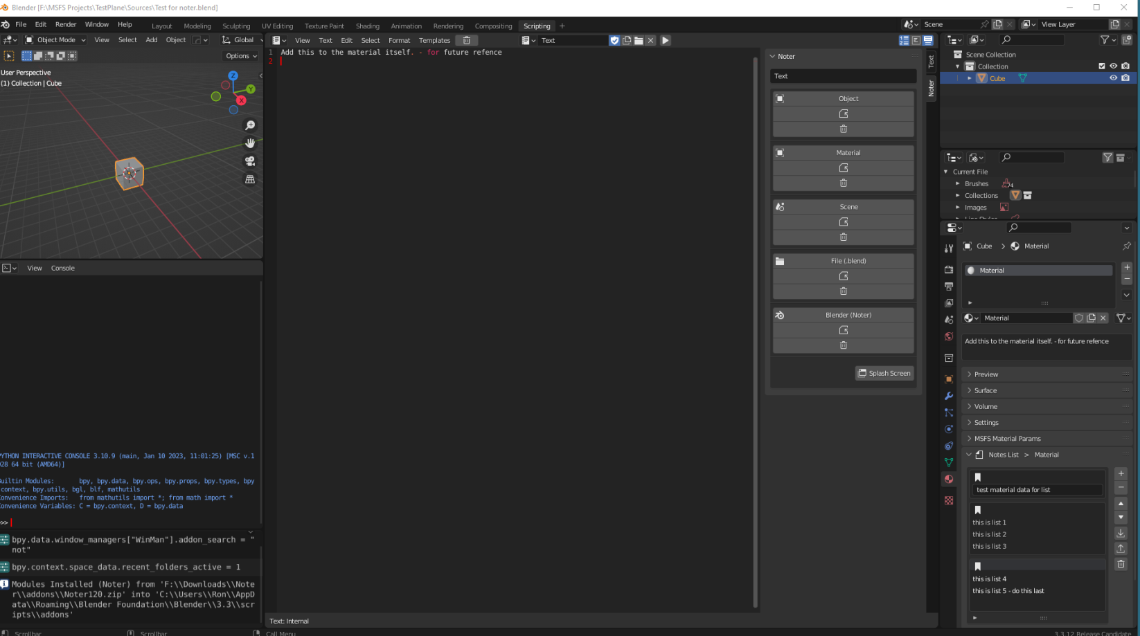1140x636 pixels.
Task: Open the Modifiers wrench tab in Properties
Action: [x=949, y=396]
